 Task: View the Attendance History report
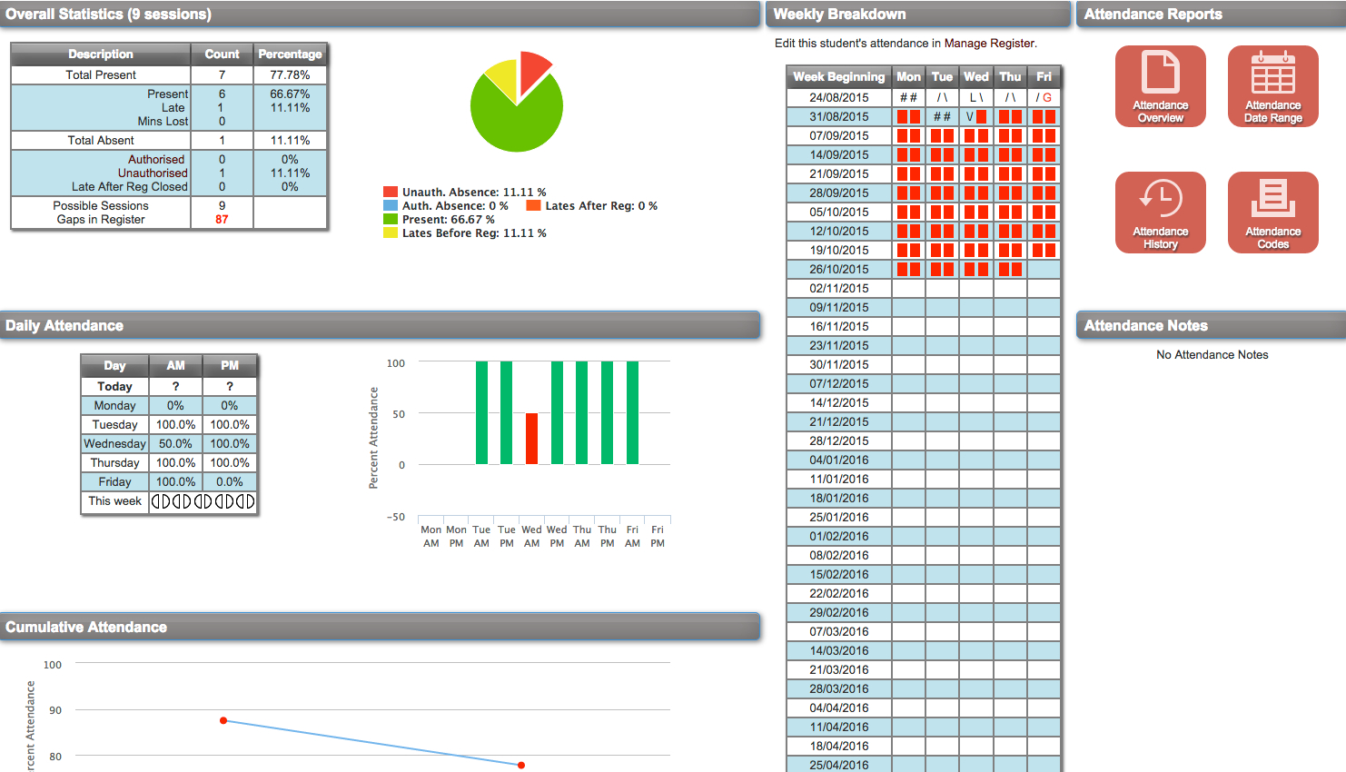1161,212
